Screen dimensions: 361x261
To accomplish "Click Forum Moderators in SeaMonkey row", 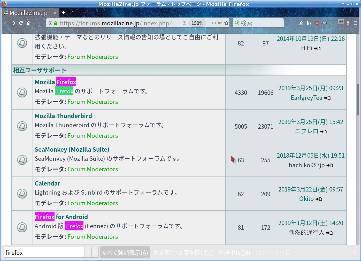I will coord(93,169).
